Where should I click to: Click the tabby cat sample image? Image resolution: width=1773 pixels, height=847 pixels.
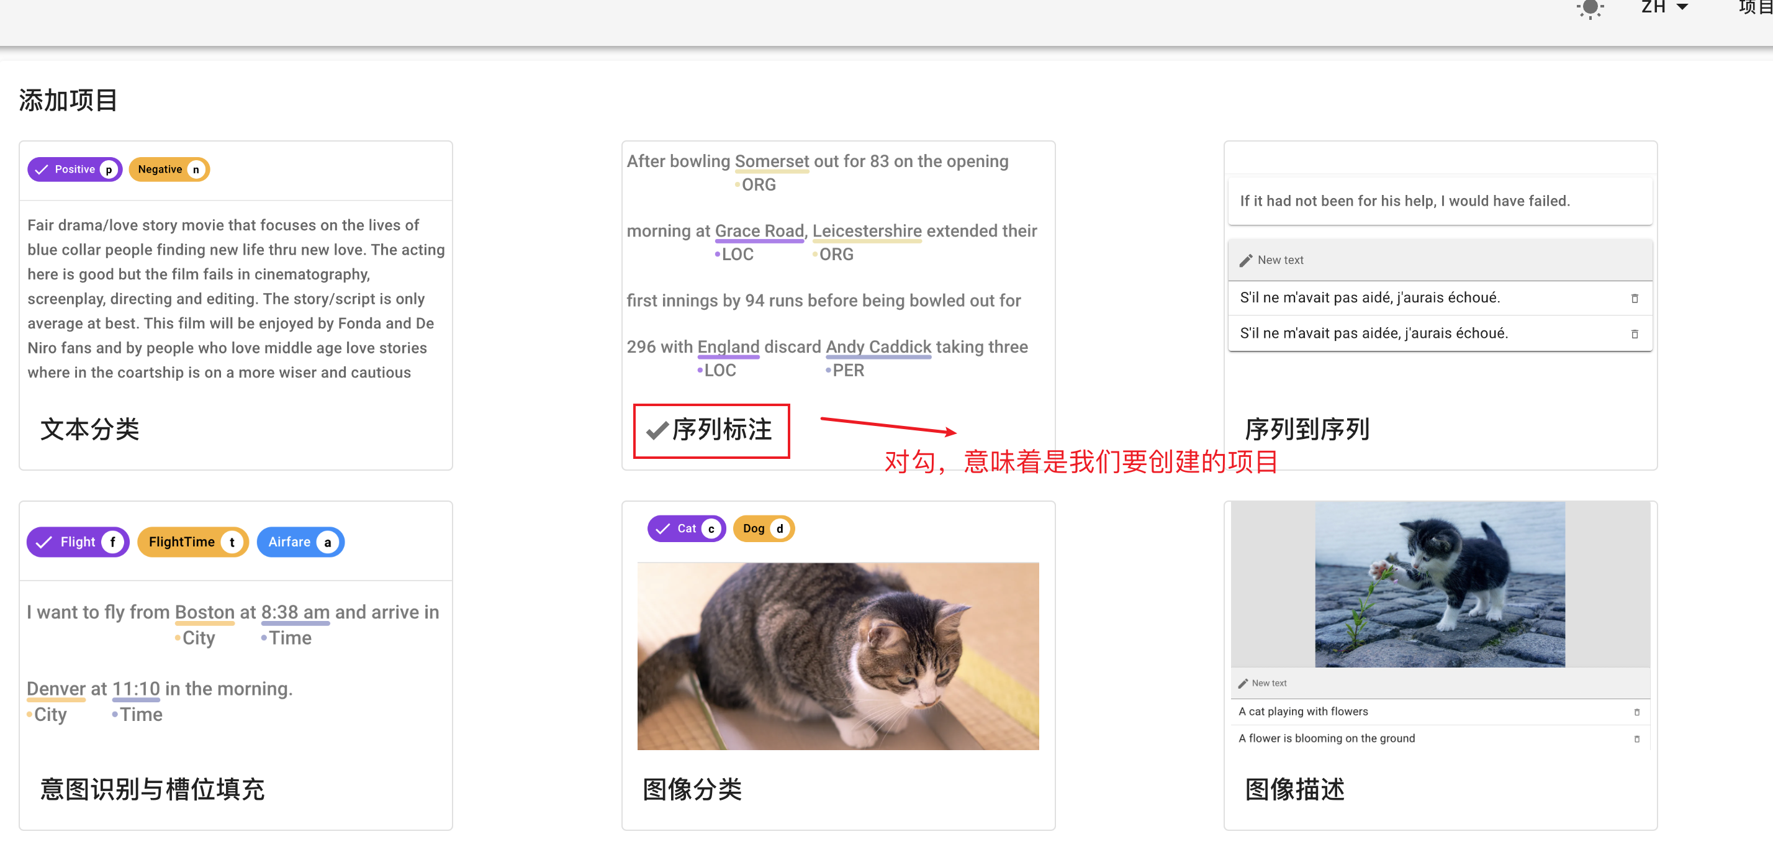[x=837, y=656]
